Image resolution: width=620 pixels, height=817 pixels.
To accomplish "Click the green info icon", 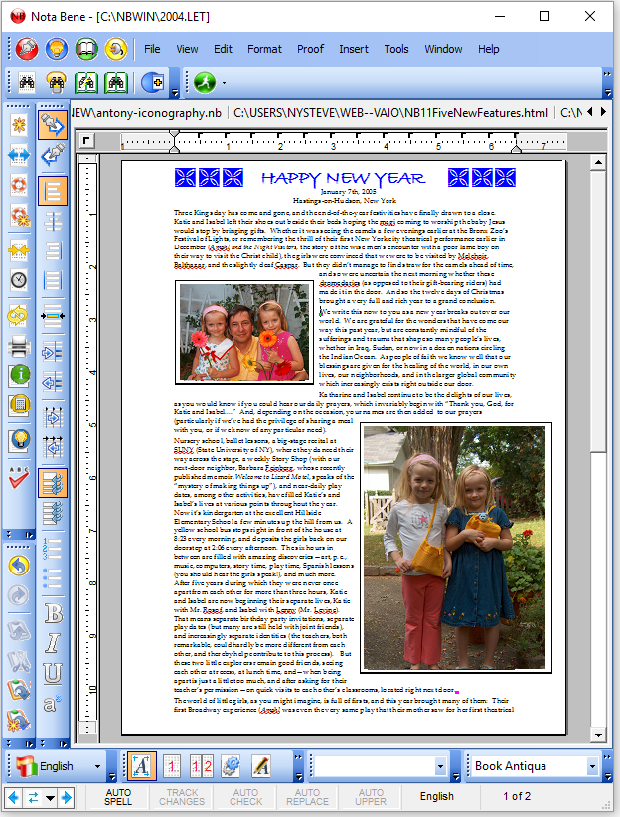I will 18,375.
